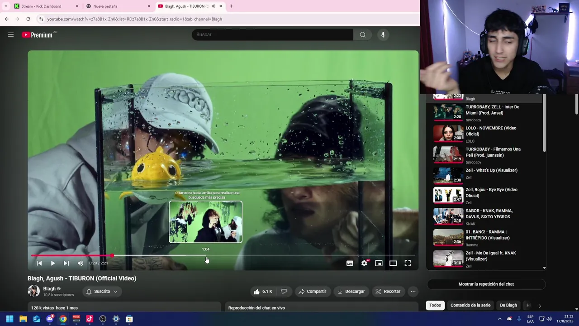Screen dimensions: 579x326
Task: Activate miniplayer mode
Action: (x=379, y=263)
